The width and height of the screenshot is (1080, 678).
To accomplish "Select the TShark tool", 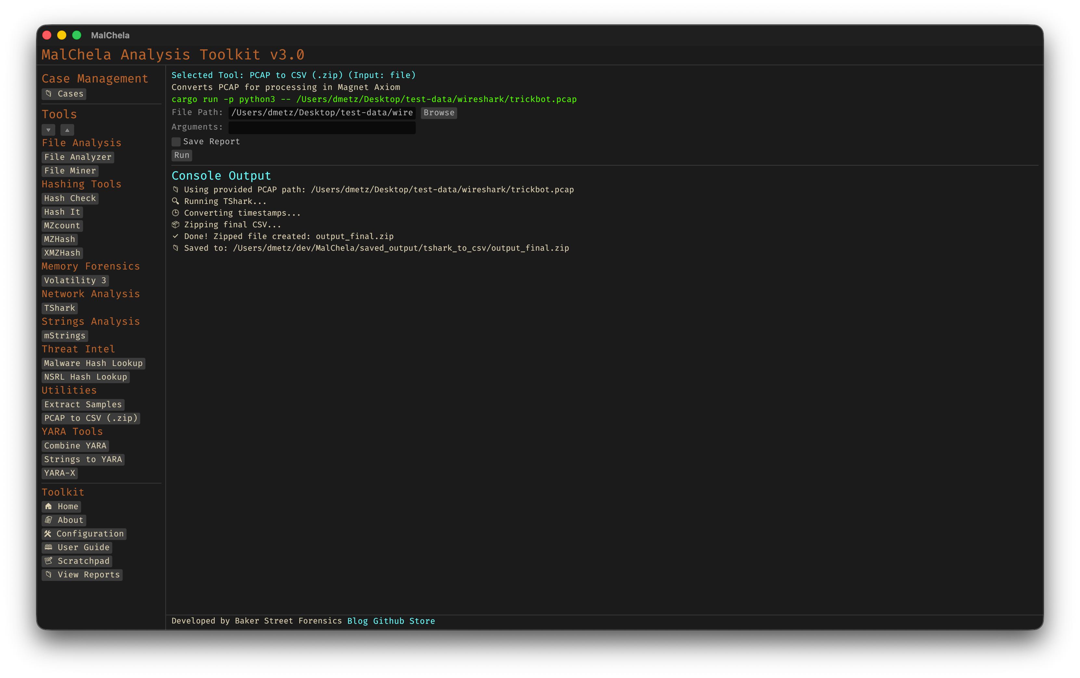I will point(60,308).
